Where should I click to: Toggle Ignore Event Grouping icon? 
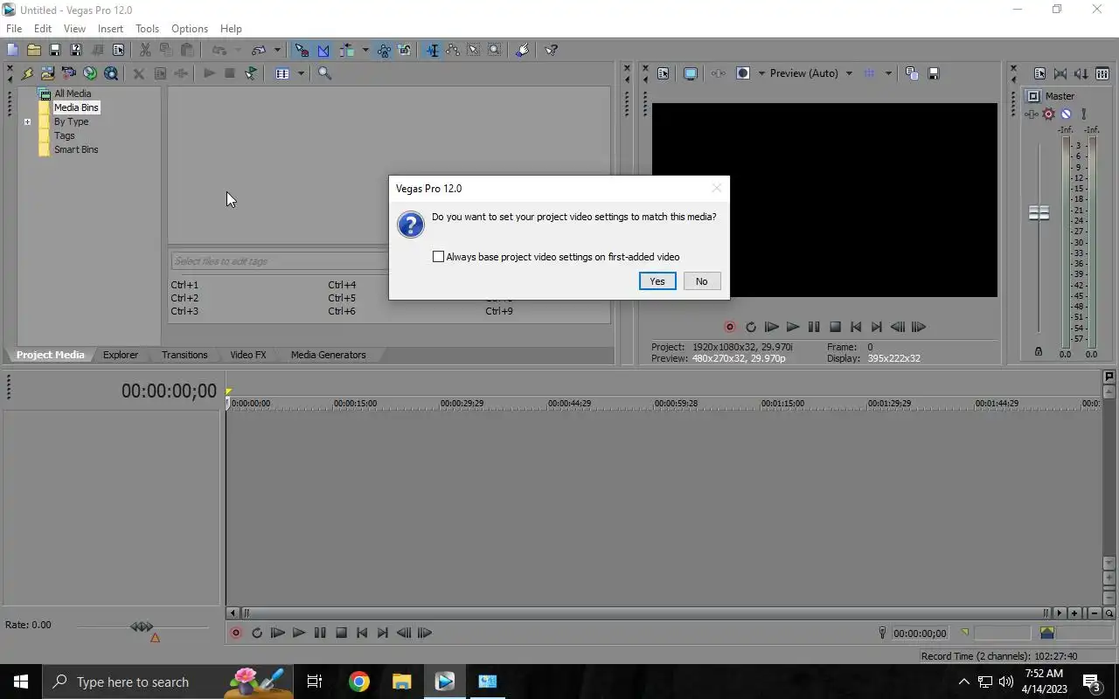point(405,50)
